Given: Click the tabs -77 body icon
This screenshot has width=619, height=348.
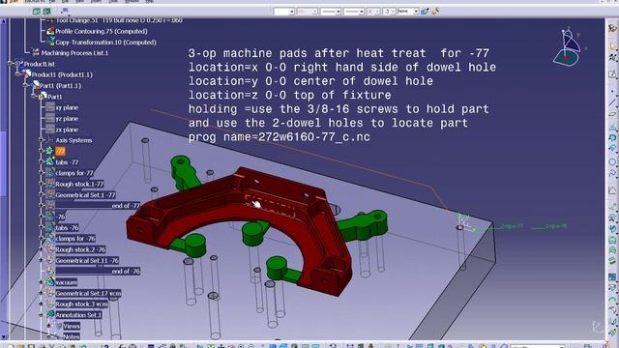Looking at the screenshot, I should pos(50,161).
